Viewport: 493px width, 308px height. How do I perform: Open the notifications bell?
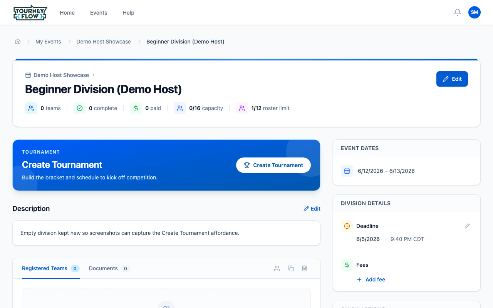[458, 12]
